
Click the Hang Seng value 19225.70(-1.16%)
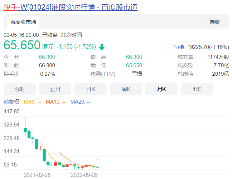[208, 47]
